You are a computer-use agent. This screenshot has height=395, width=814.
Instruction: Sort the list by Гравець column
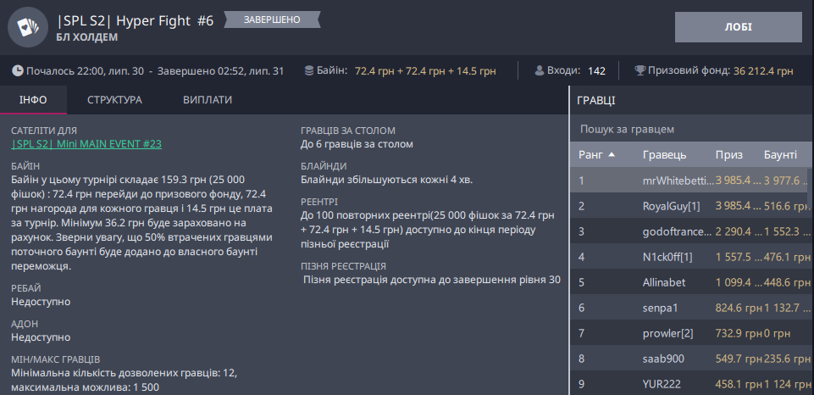pyautogui.click(x=664, y=155)
